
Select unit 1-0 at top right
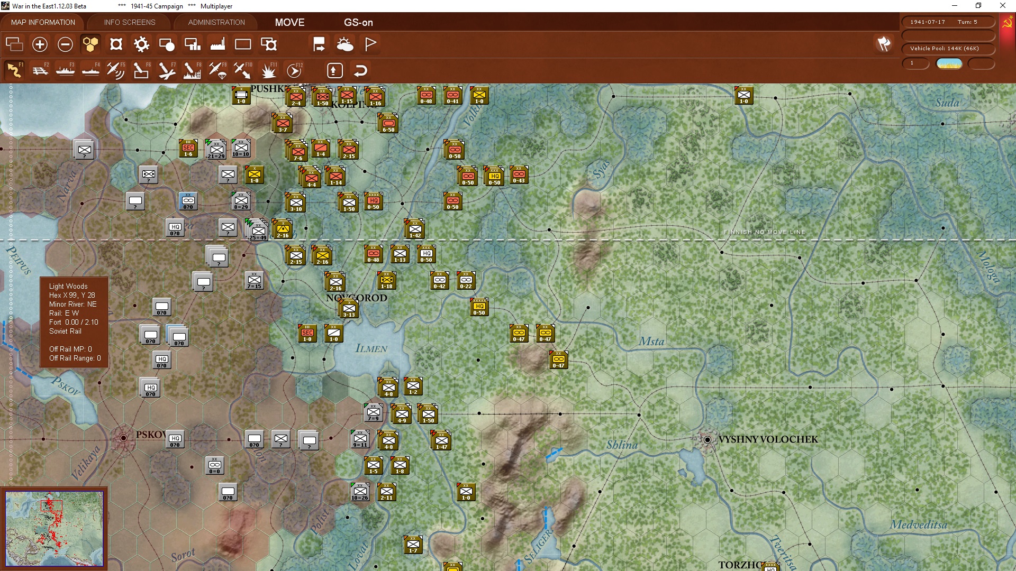(x=743, y=95)
